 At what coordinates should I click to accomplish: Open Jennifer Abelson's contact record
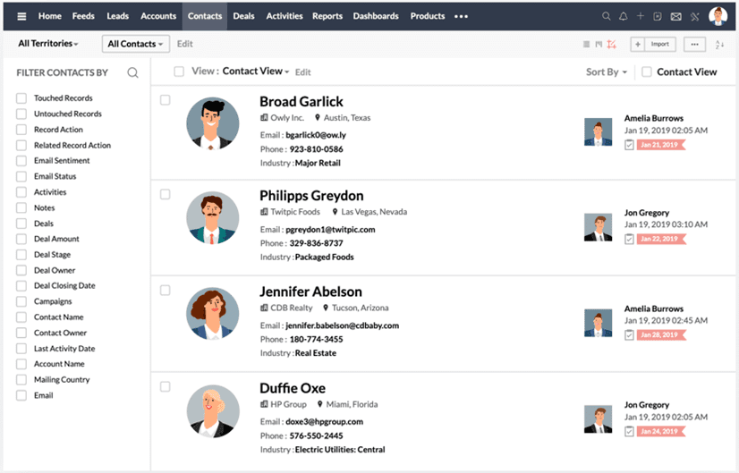(310, 291)
